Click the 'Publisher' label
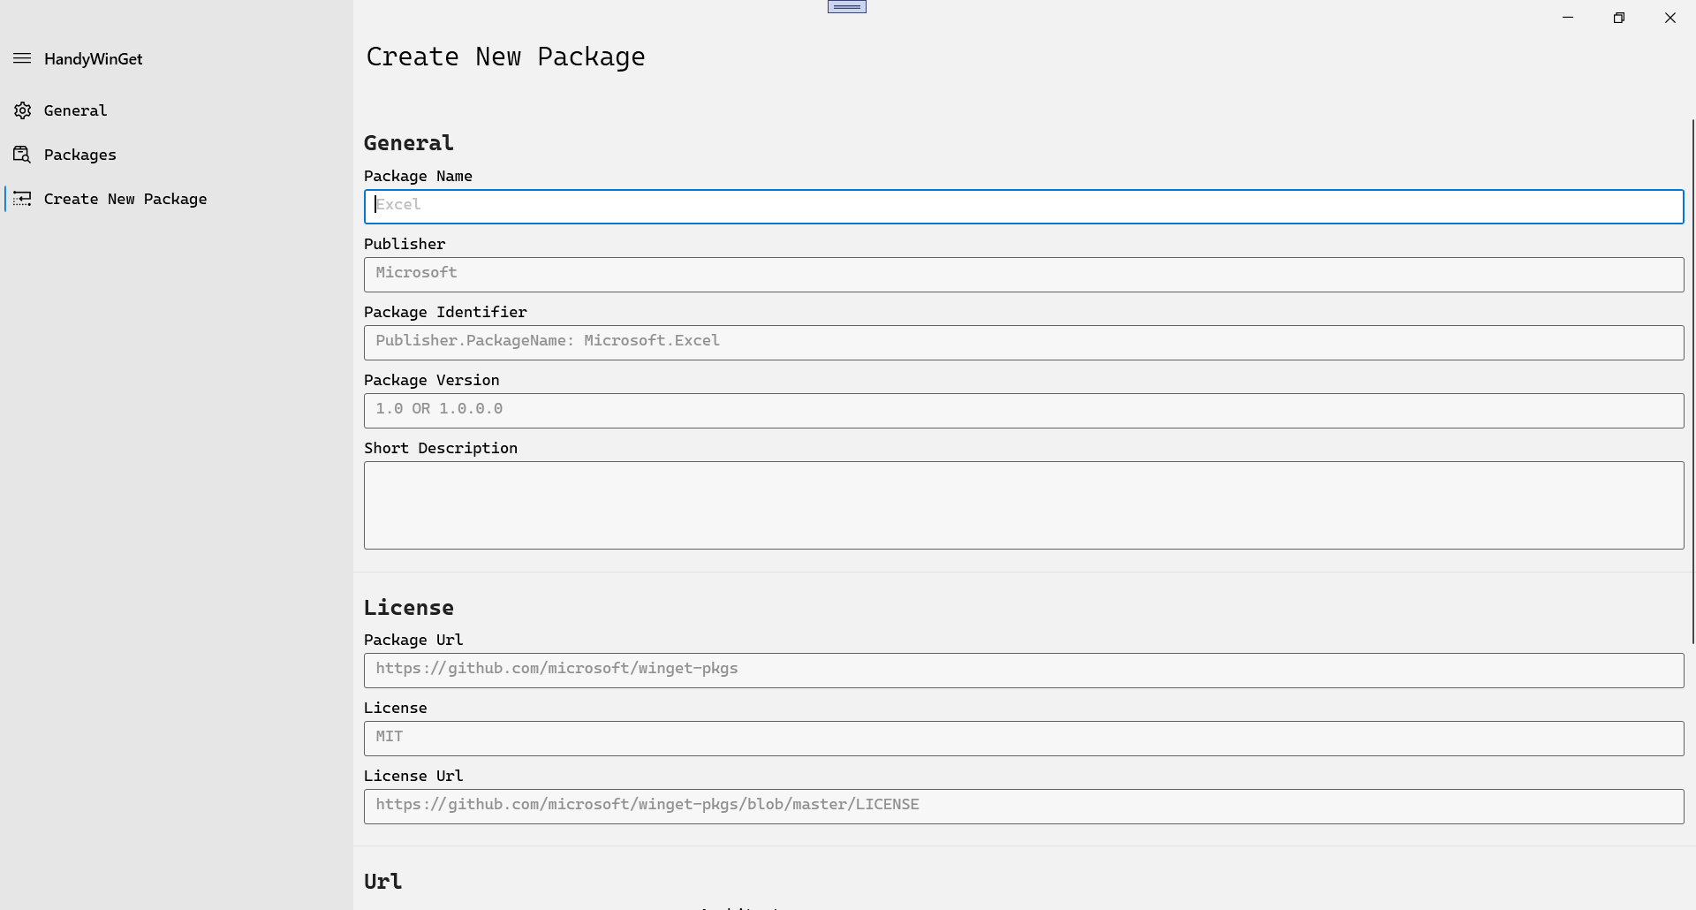The width and height of the screenshot is (1696, 910). pos(405,244)
